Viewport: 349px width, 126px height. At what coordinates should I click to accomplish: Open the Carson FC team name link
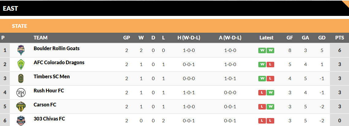point(45,105)
